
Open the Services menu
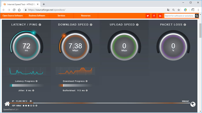(61, 16)
